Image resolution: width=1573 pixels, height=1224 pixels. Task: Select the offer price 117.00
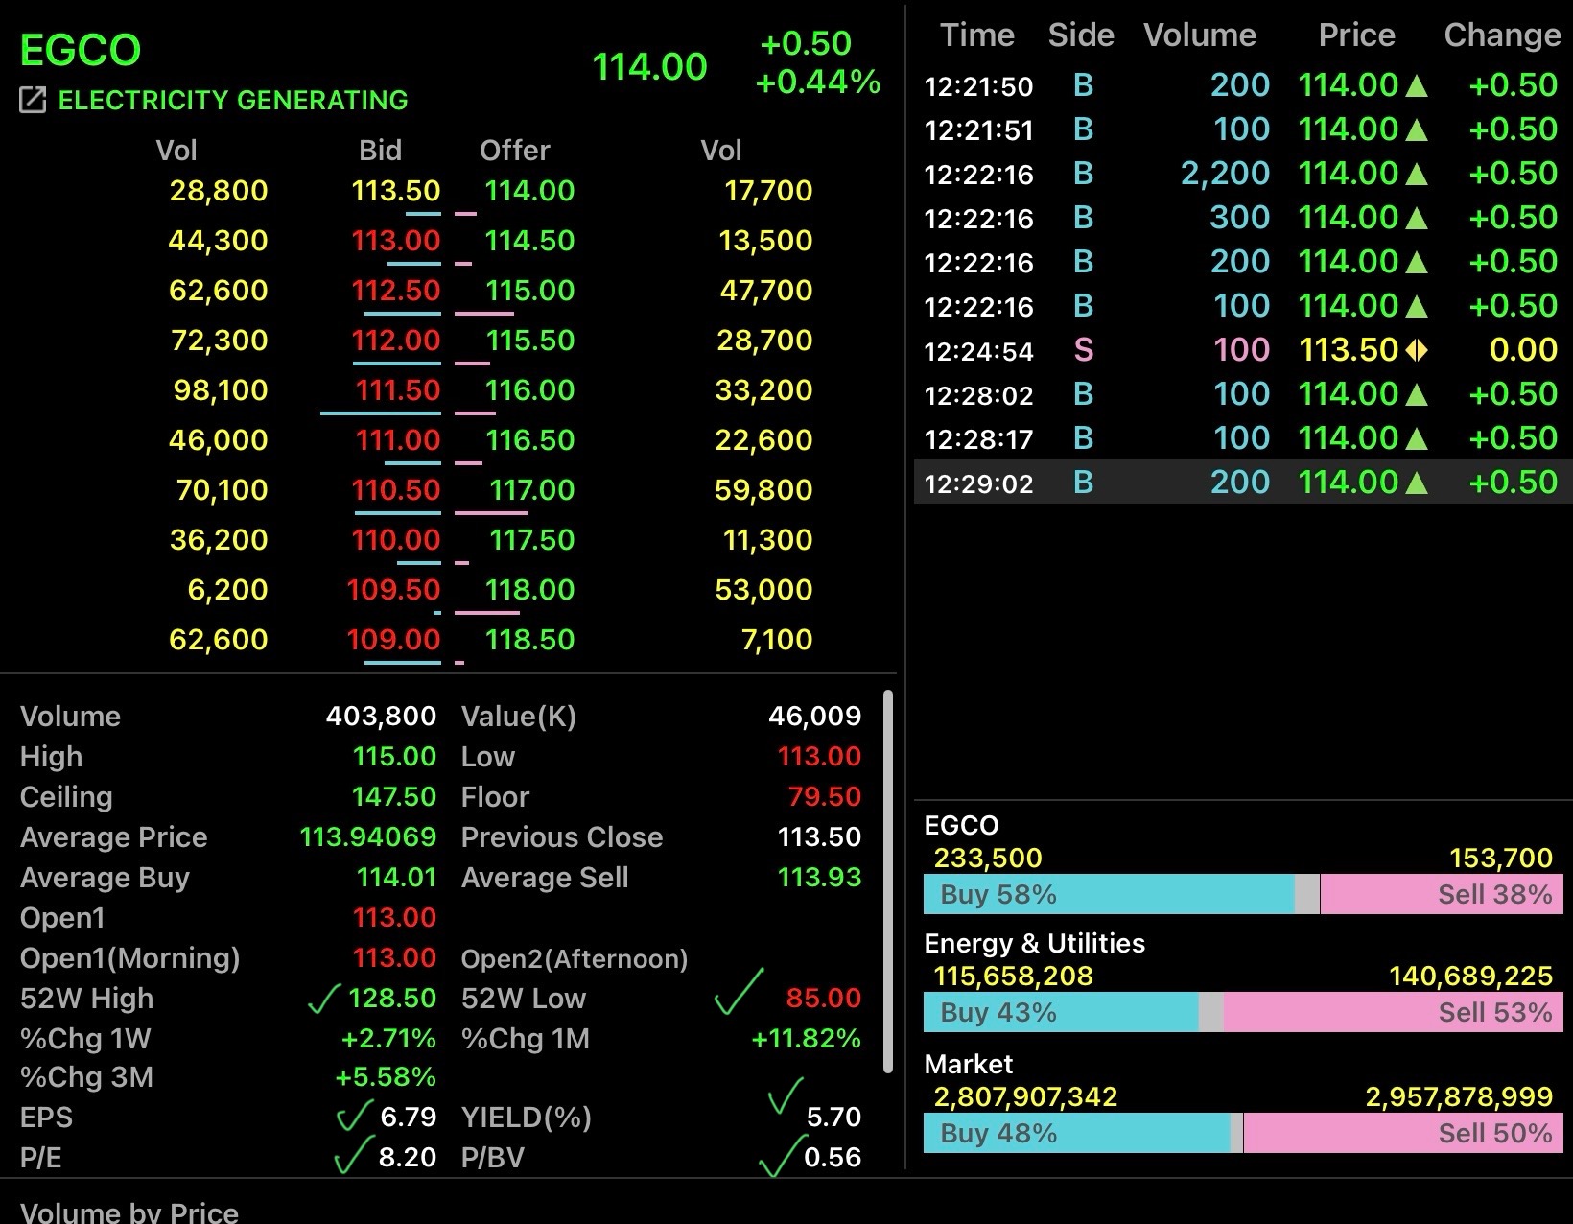coord(531,490)
